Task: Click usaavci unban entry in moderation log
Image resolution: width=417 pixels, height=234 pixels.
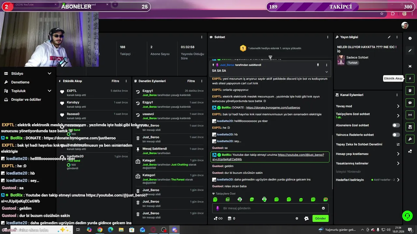Action: (169, 116)
